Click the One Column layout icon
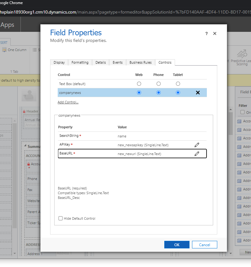This screenshot has height=267, width=251. (x=4, y=50)
